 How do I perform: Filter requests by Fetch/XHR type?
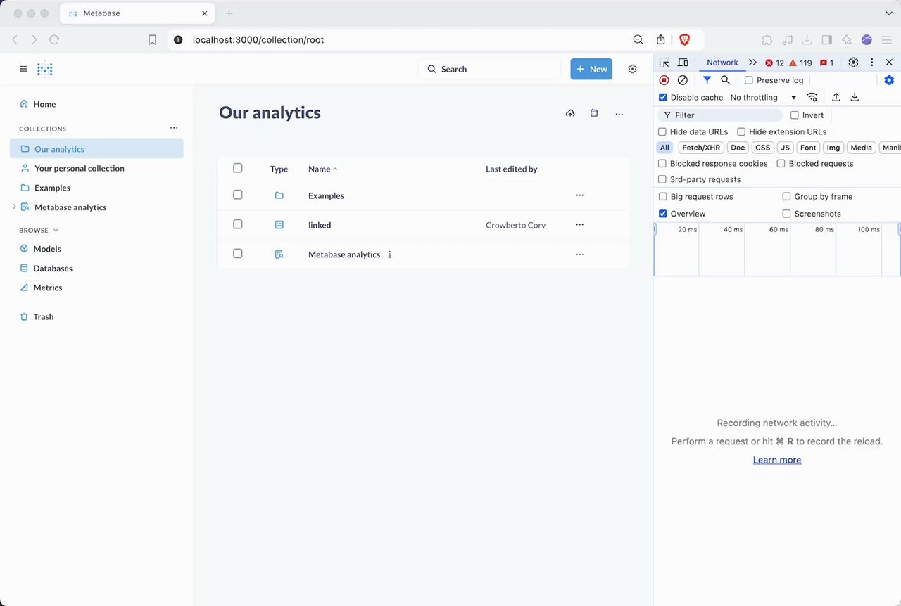pyautogui.click(x=701, y=148)
